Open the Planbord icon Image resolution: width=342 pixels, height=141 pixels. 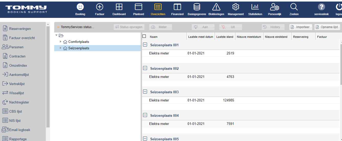click(x=138, y=7)
